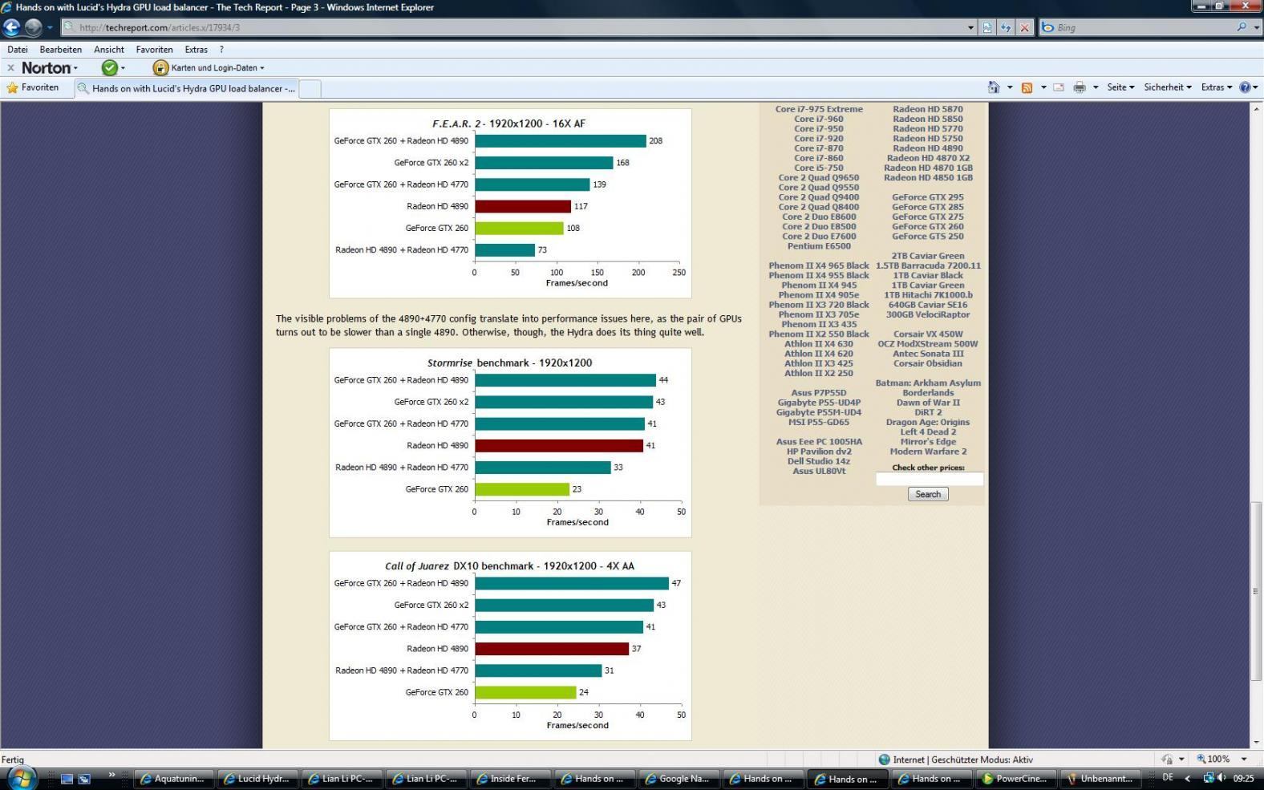Click the Home icon in command bar

pyautogui.click(x=994, y=87)
